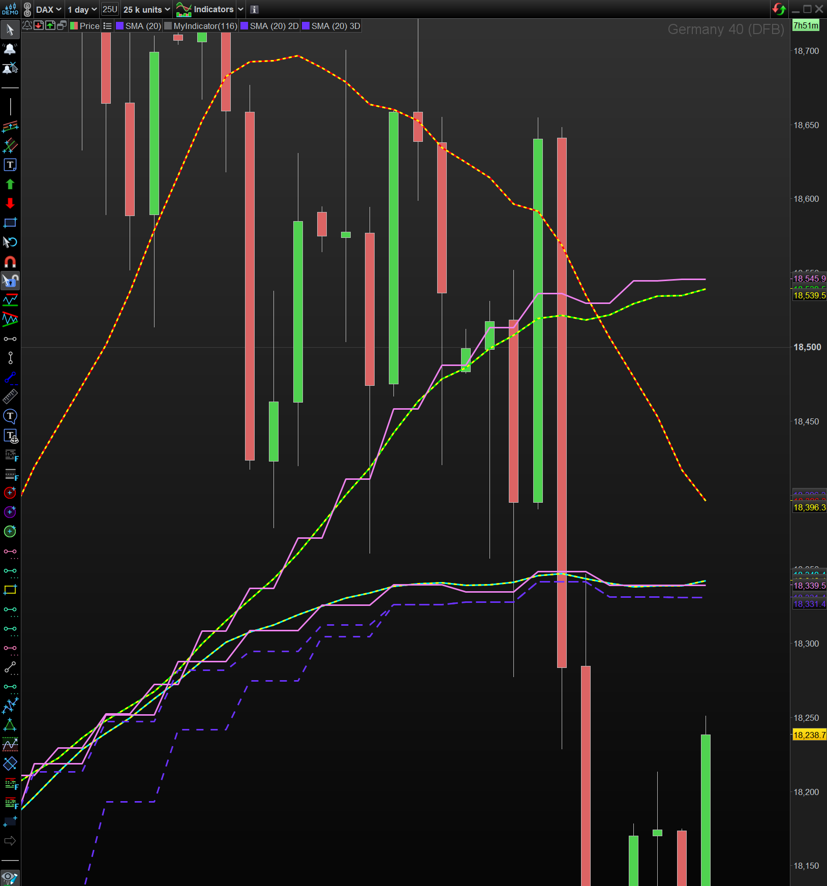Click the red-green refresh arrows icon
This screenshot has width=827, height=886.
click(x=778, y=9)
